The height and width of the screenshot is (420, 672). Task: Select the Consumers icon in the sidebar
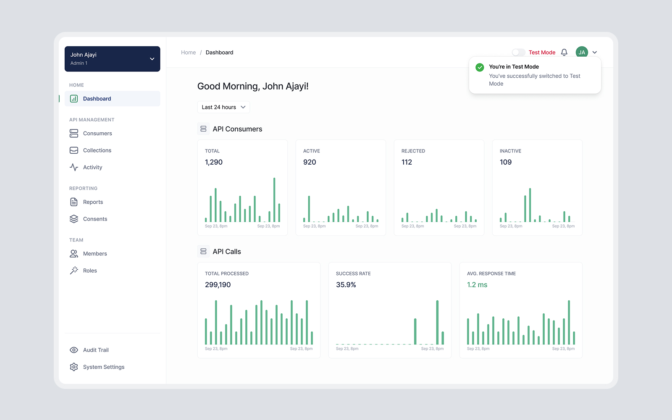(x=73, y=133)
